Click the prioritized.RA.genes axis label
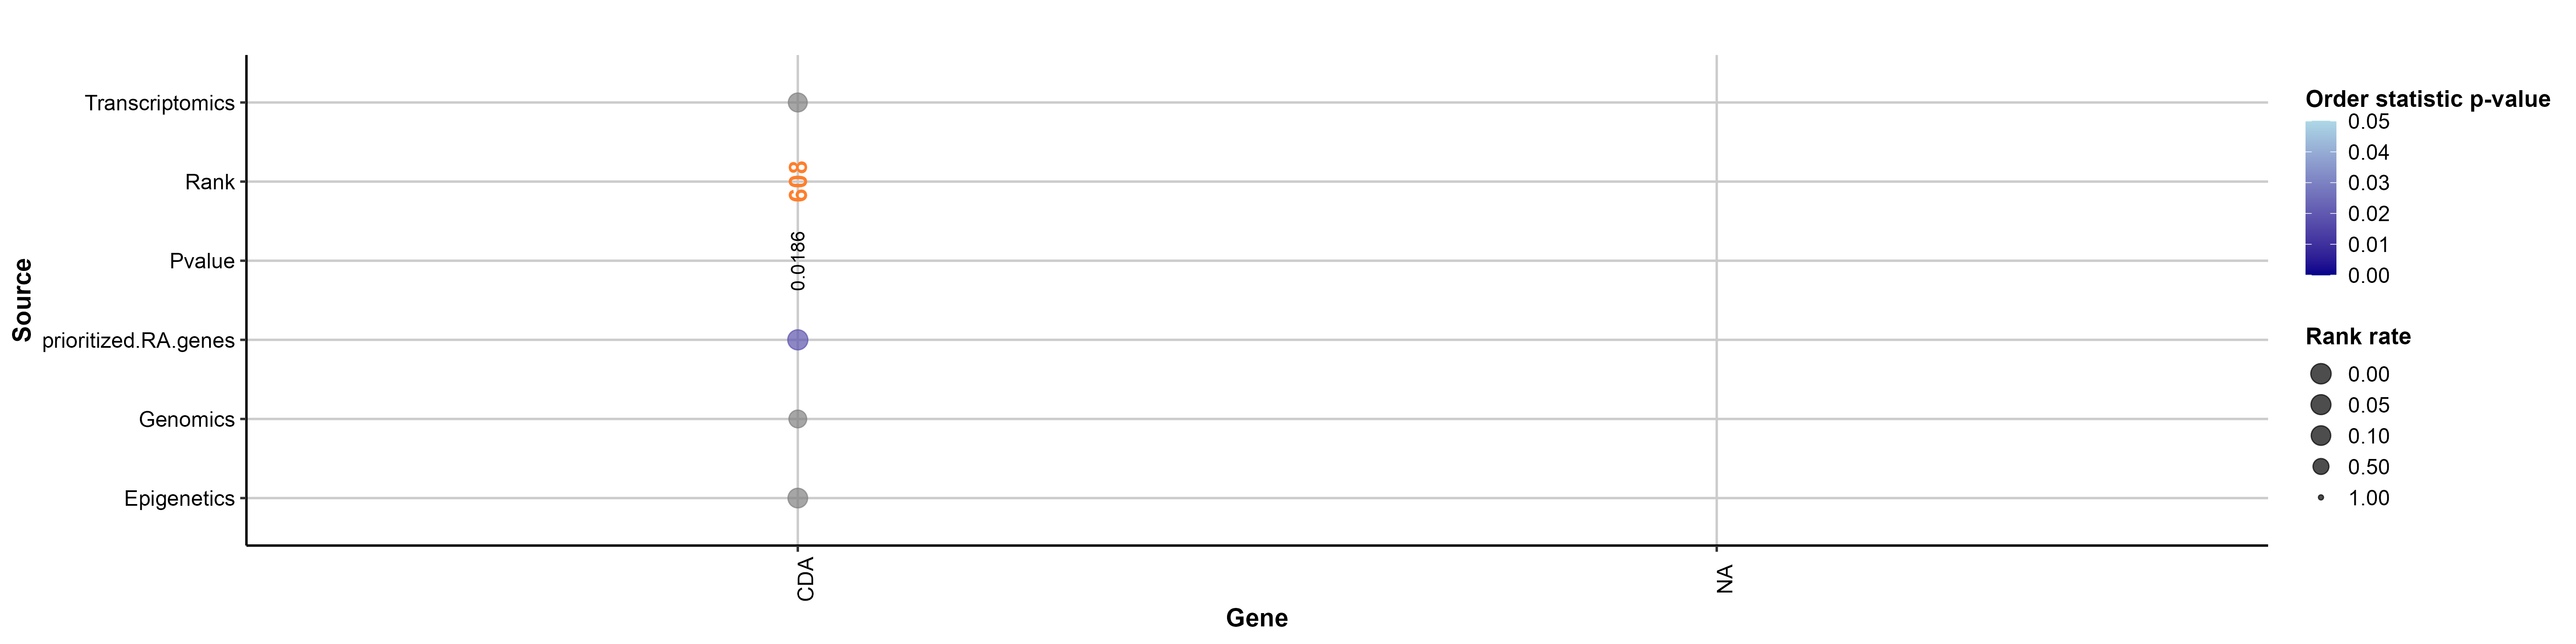The width and height of the screenshot is (2576, 644). tap(138, 341)
